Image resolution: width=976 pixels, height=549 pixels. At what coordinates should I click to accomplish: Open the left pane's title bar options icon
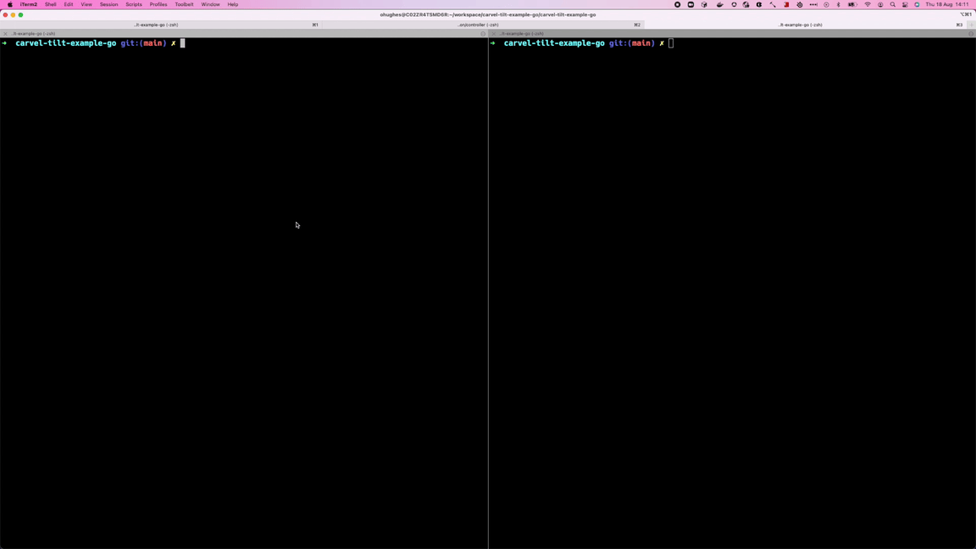tap(483, 34)
